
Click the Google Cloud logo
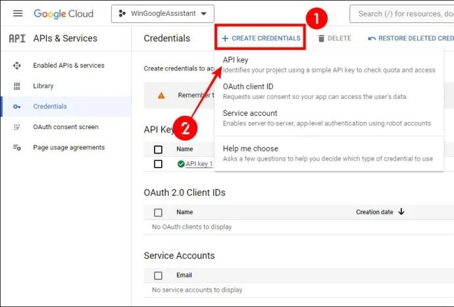pyautogui.click(x=63, y=14)
